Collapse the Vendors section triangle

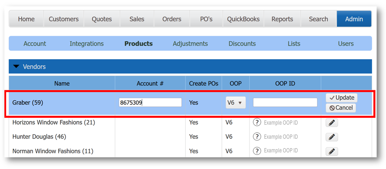(16, 67)
